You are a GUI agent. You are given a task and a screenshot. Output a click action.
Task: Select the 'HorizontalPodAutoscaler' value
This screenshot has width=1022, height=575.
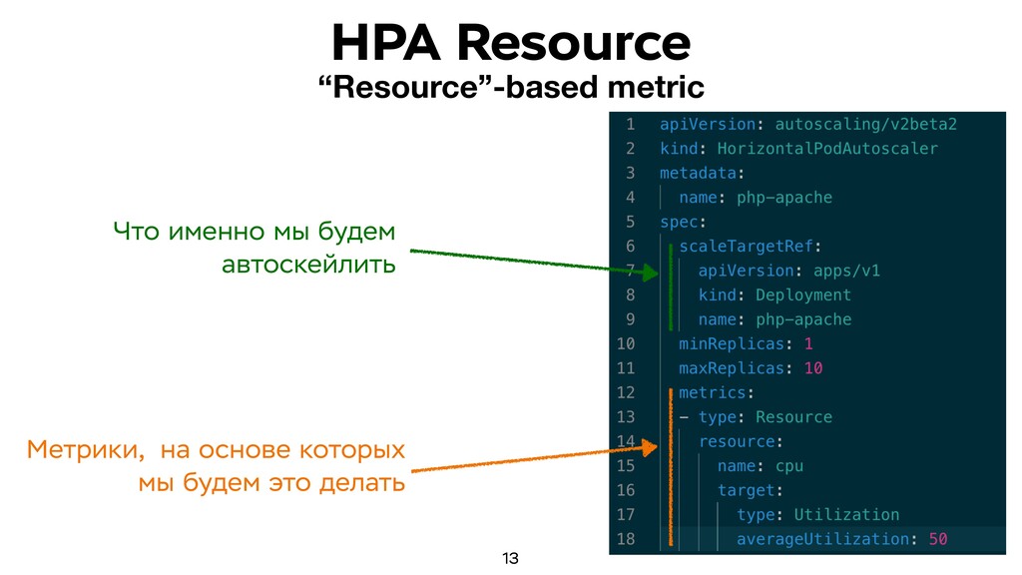pos(827,149)
